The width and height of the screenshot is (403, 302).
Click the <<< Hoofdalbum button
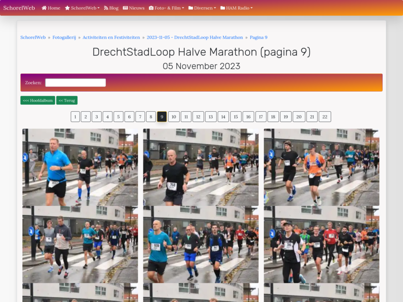tap(38, 100)
